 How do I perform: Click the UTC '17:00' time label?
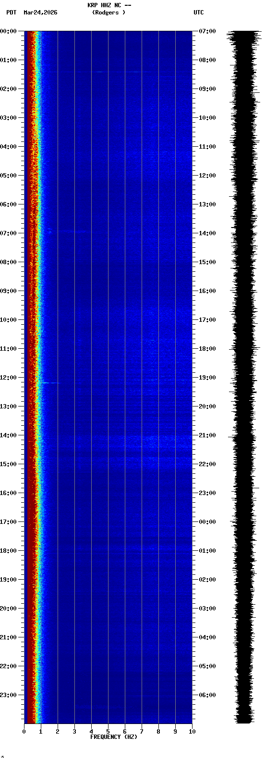pyautogui.click(x=207, y=320)
